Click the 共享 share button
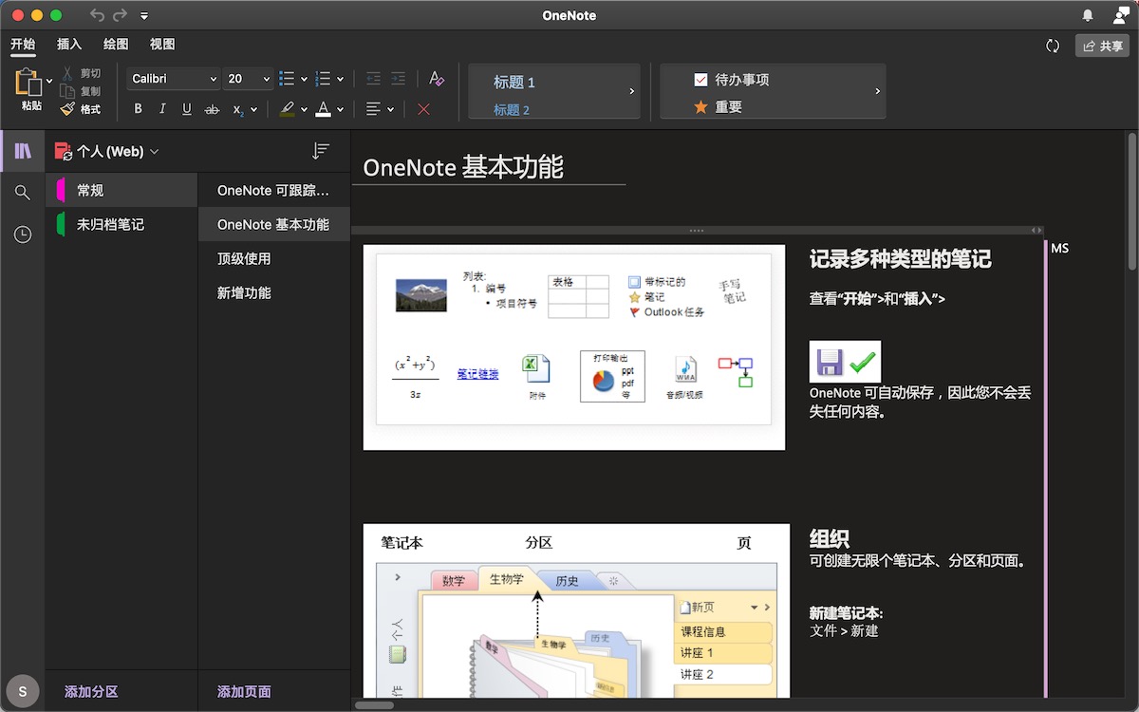This screenshot has width=1139, height=712. tap(1102, 46)
